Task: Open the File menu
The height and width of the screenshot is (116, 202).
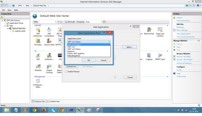Action: pyautogui.click(x=3, y=10)
